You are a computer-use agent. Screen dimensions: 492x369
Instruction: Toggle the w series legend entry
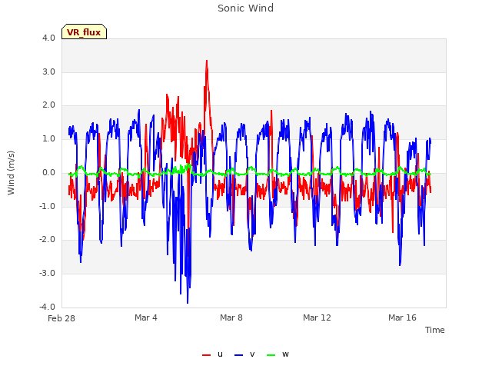[x=278, y=354]
